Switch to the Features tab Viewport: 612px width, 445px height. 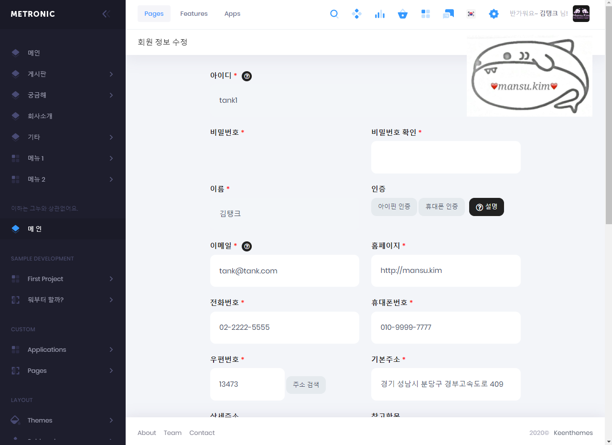194,14
